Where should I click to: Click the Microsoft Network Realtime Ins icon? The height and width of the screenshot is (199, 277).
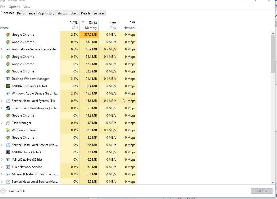tap(8, 174)
